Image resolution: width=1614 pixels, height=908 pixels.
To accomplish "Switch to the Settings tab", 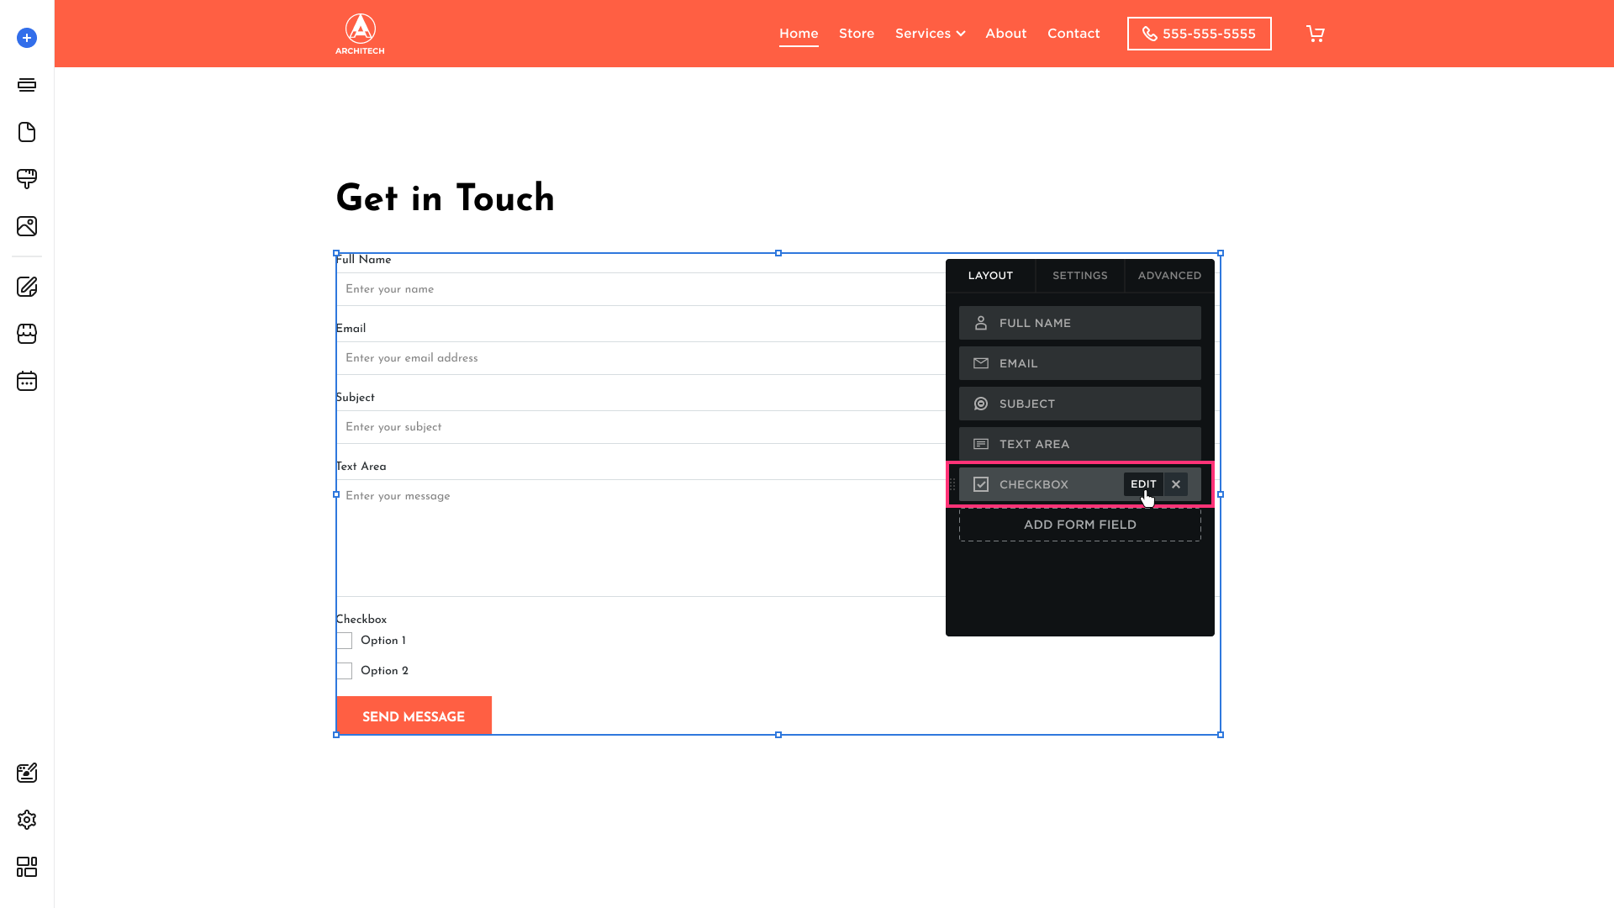I will (1079, 276).
